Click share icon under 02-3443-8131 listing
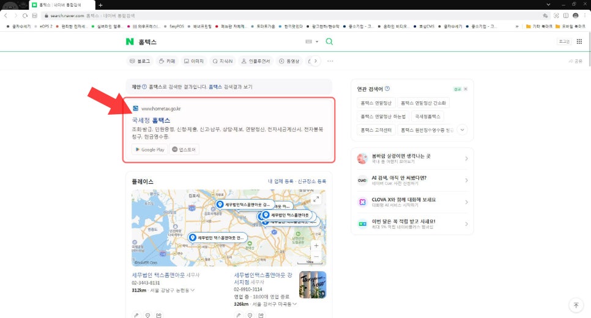Viewport: 591px width, 318px height. coord(158,315)
